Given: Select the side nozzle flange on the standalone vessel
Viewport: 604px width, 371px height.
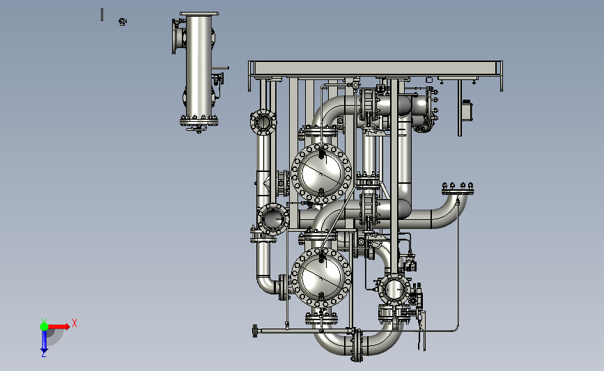Looking at the screenshot, I should pos(174,36).
